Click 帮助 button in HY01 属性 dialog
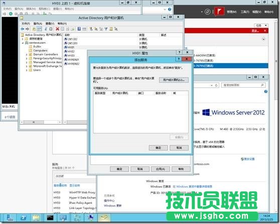 [181, 169]
